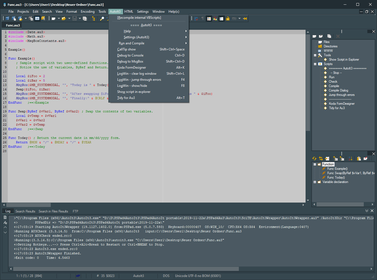Toggle the SPELL check toolbar button
Image resolution: width=377 pixels, height=280 pixels.
pyautogui.click(x=234, y=18)
